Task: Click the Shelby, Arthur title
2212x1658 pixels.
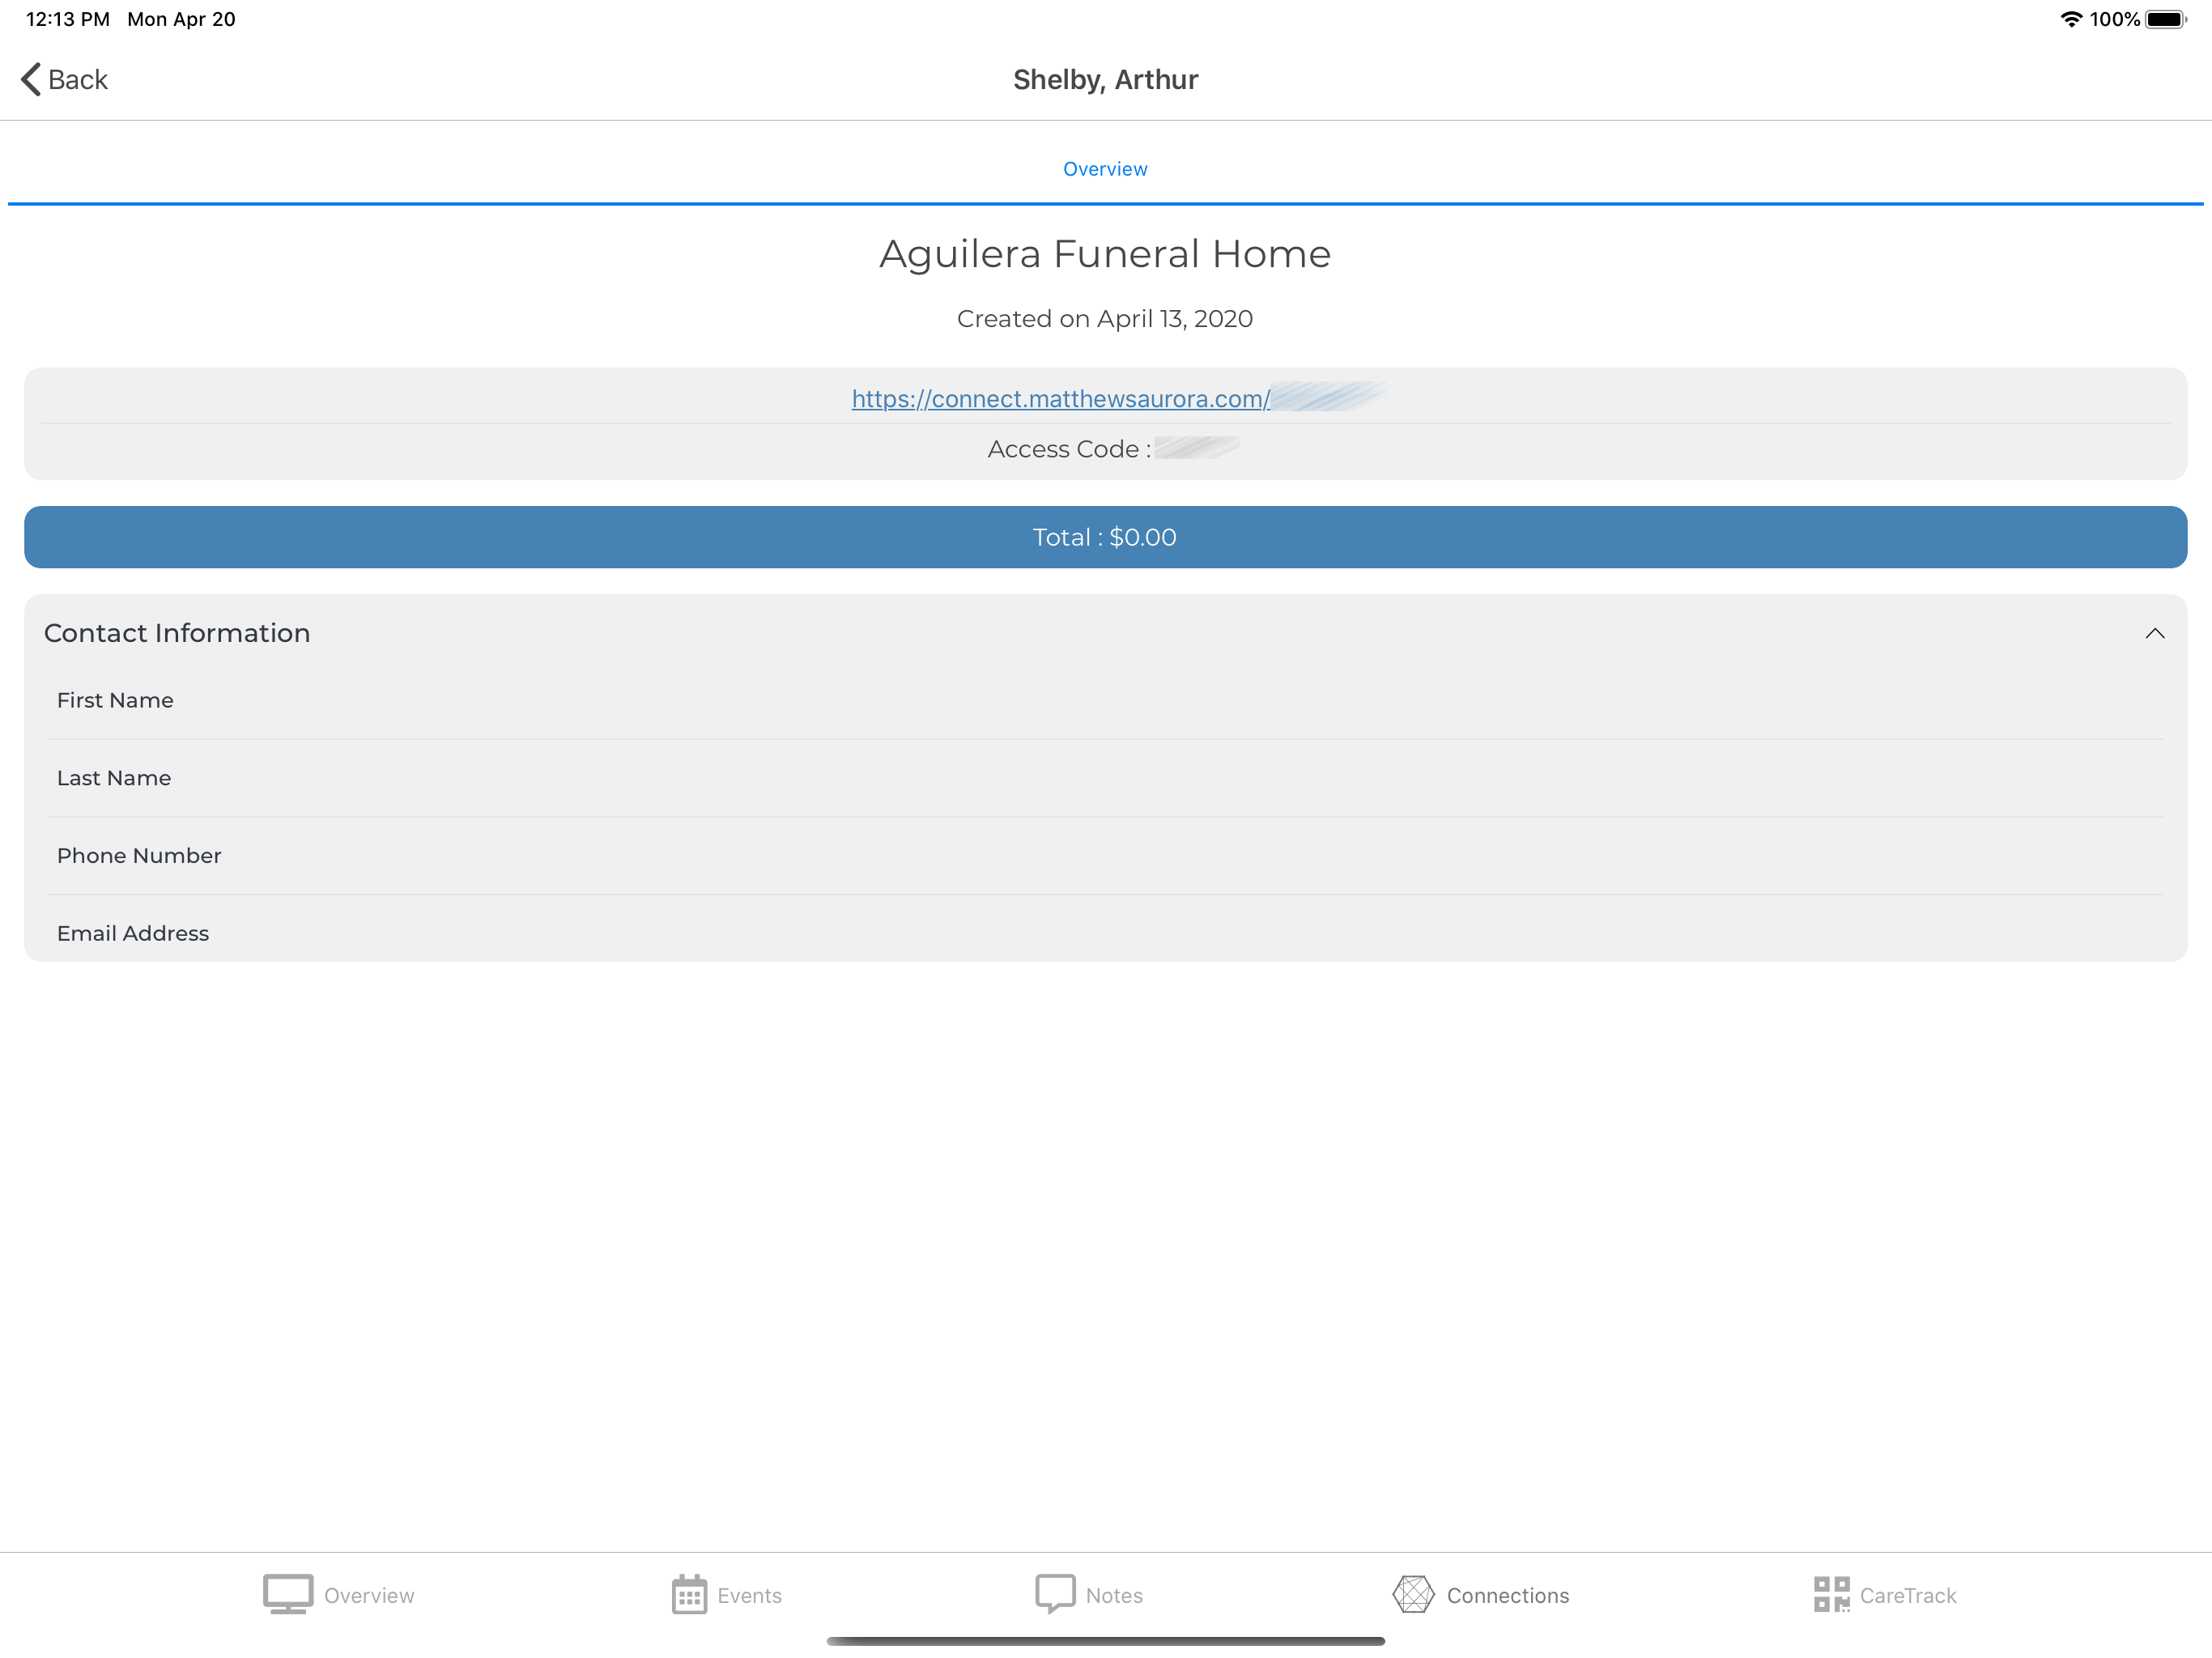Action: point(1105,80)
